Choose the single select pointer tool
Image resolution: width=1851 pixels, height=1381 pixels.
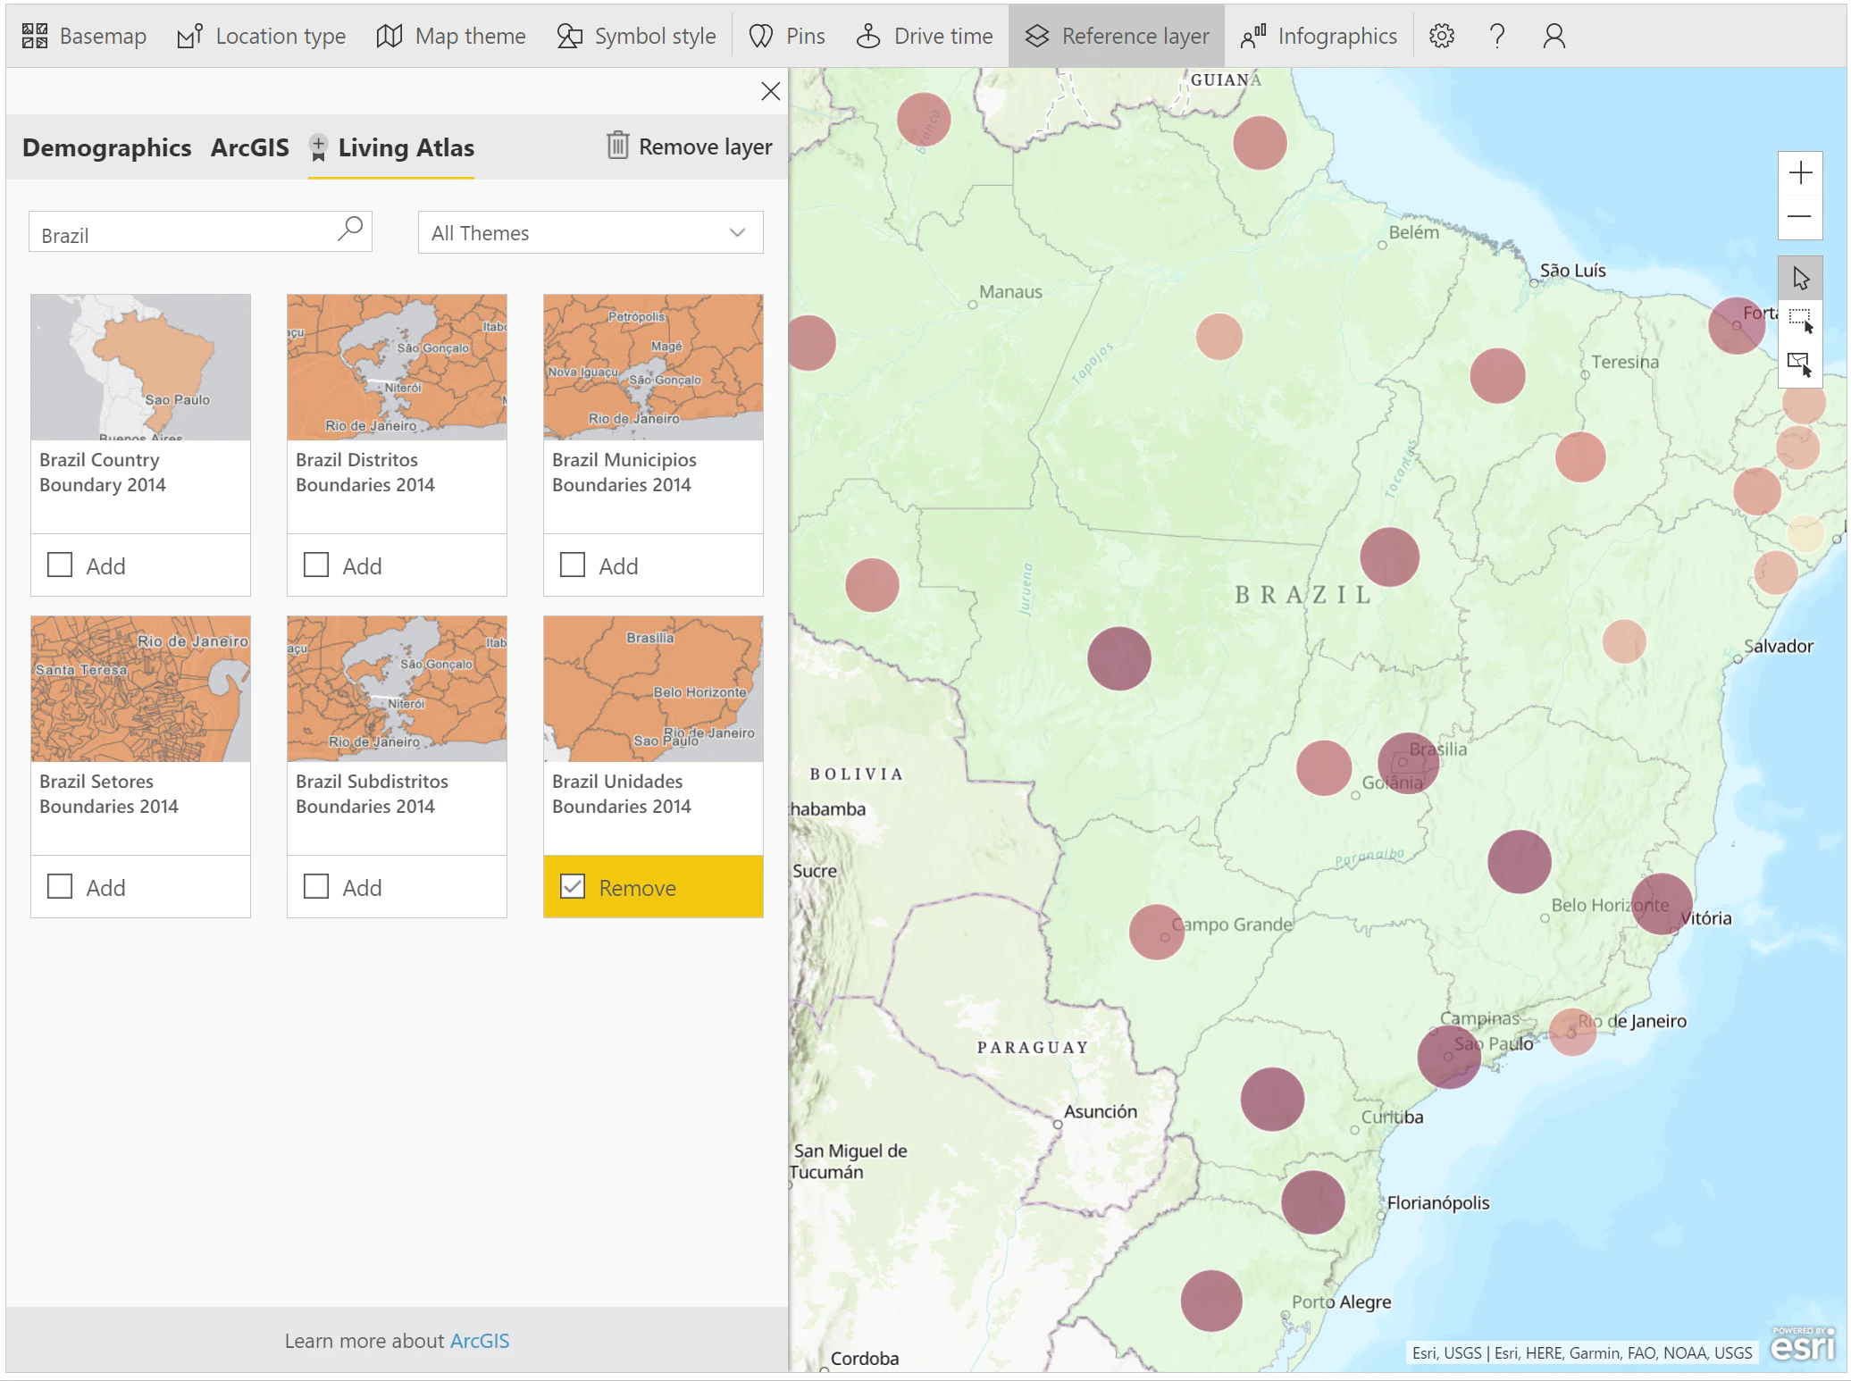pos(1801,279)
